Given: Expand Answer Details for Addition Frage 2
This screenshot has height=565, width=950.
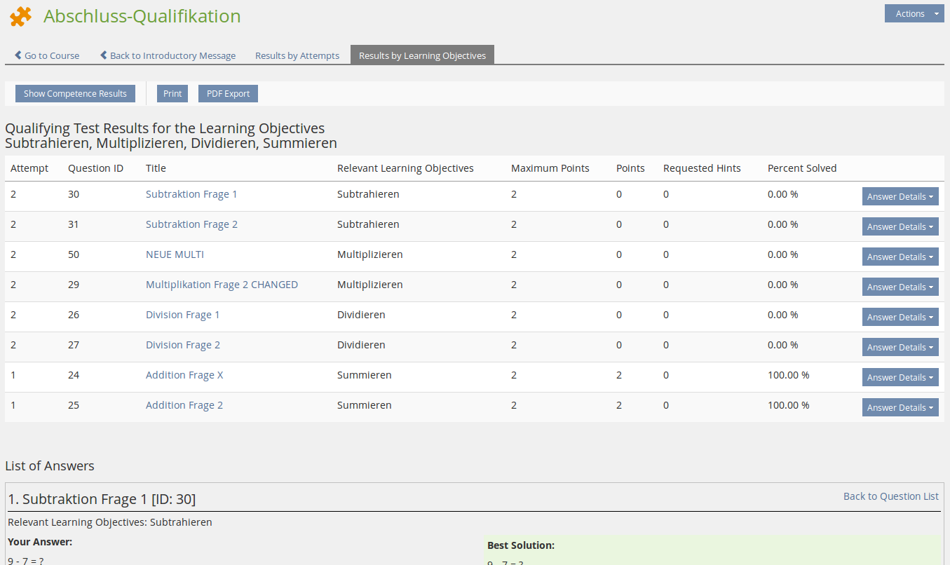Looking at the screenshot, I should click(x=900, y=408).
